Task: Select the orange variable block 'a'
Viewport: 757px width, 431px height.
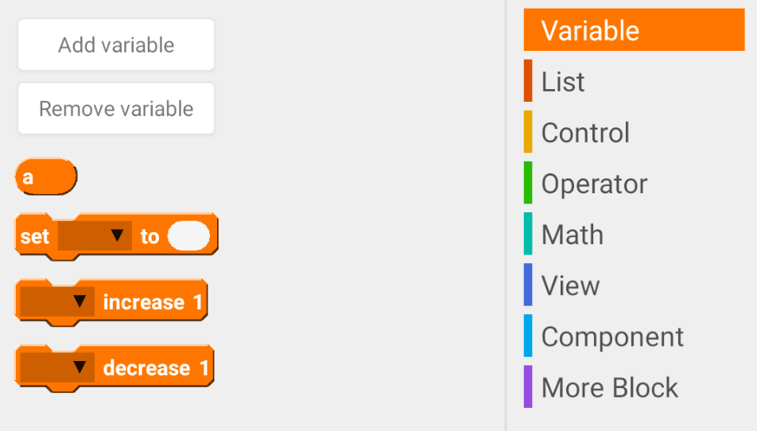Action: tap(45, 177)
